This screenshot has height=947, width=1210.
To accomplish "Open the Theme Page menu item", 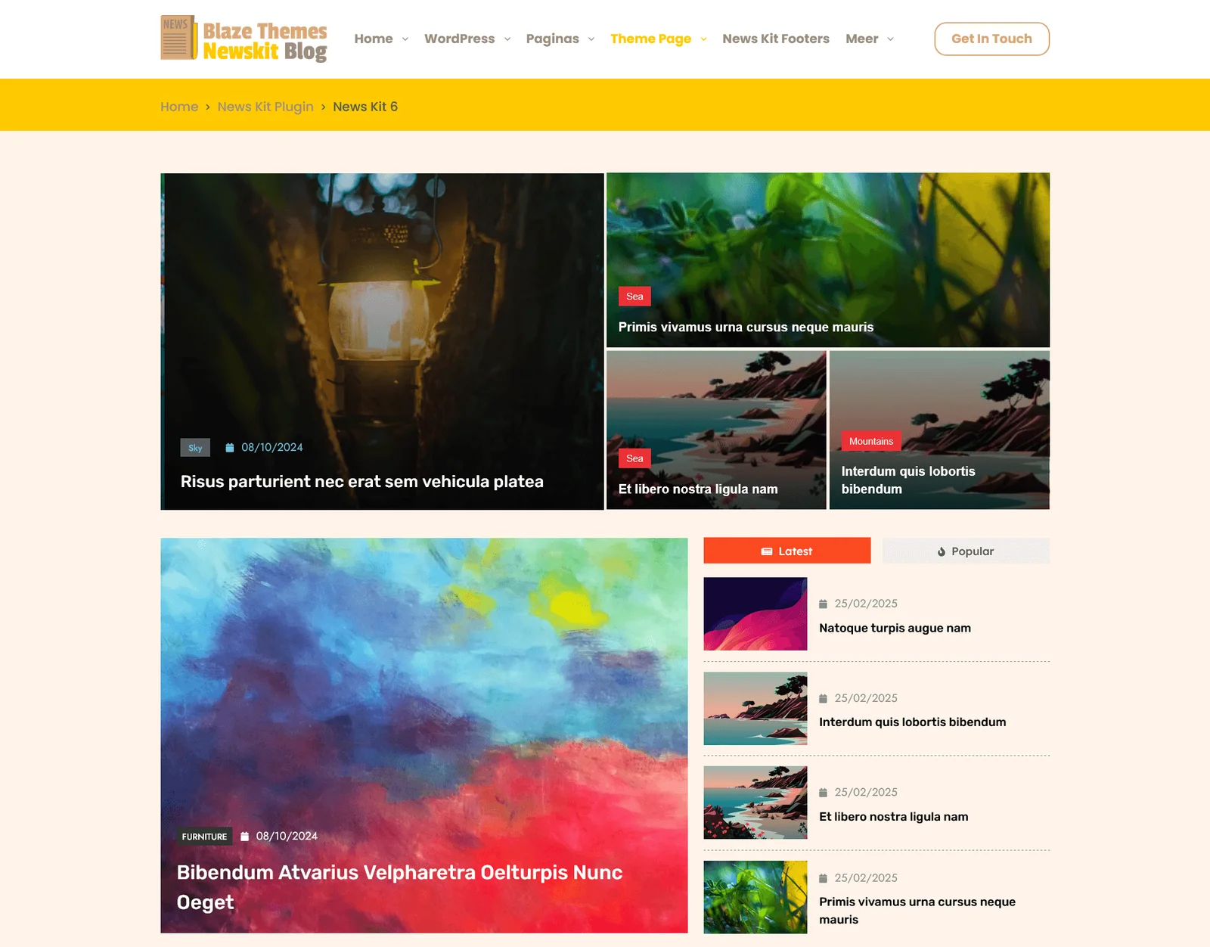I will point(650,39).
